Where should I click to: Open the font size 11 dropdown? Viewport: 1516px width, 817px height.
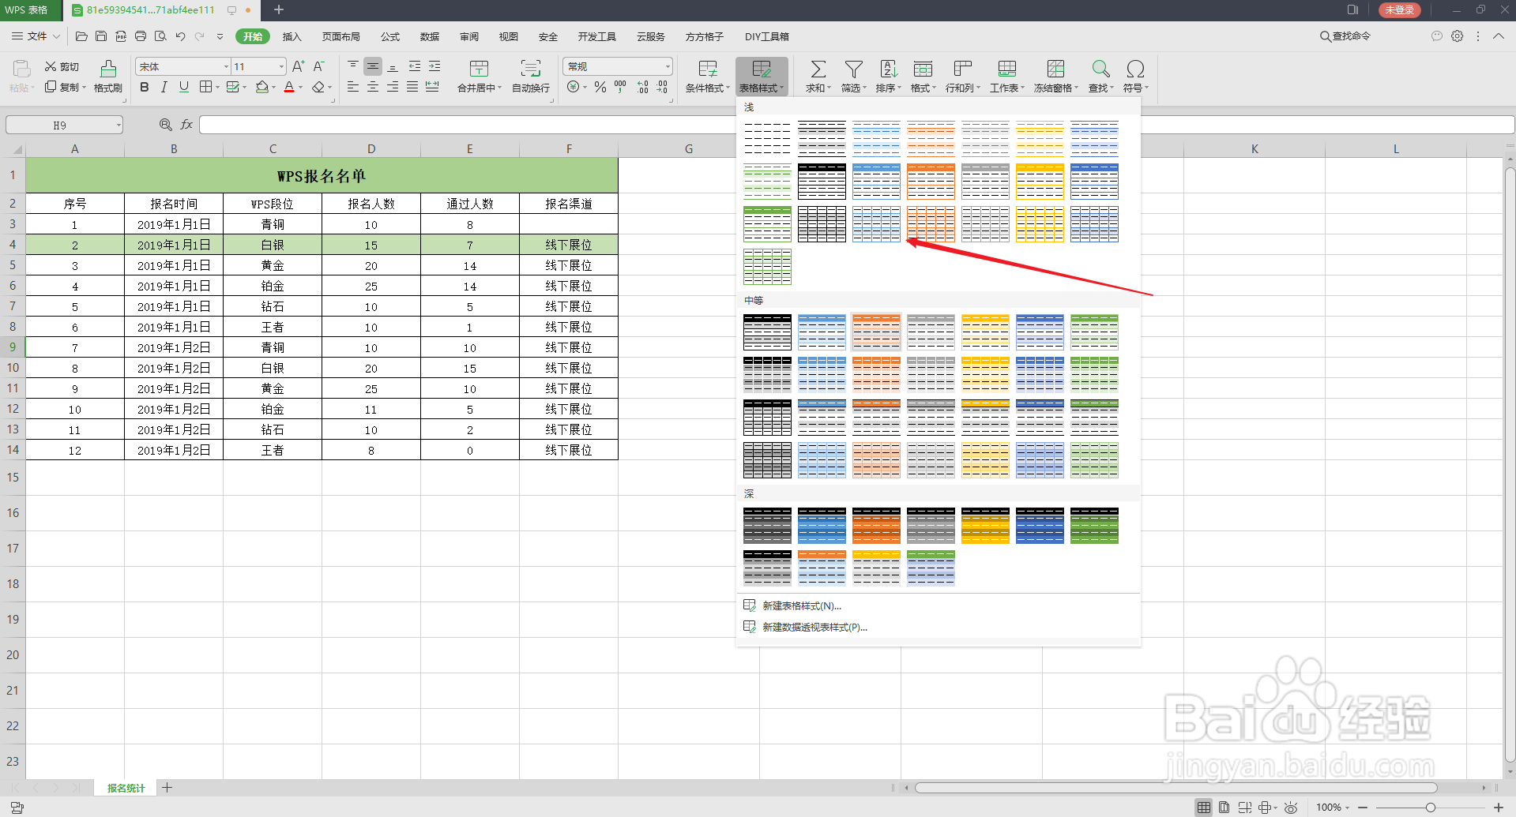pyautogui.click(x=281, y=66)
